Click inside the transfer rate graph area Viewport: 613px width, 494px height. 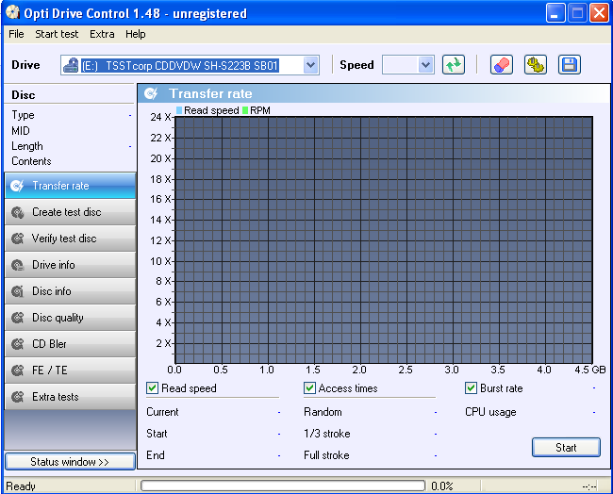click(383, 239)
